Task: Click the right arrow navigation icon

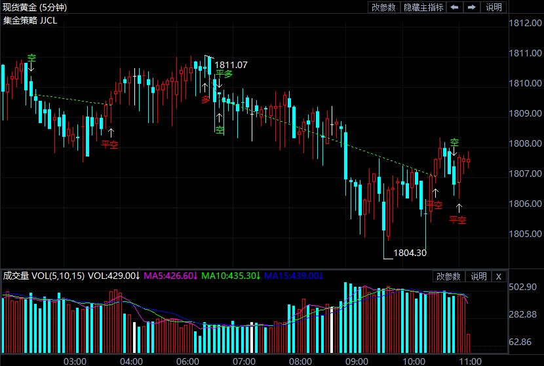Action: [471, 7]
